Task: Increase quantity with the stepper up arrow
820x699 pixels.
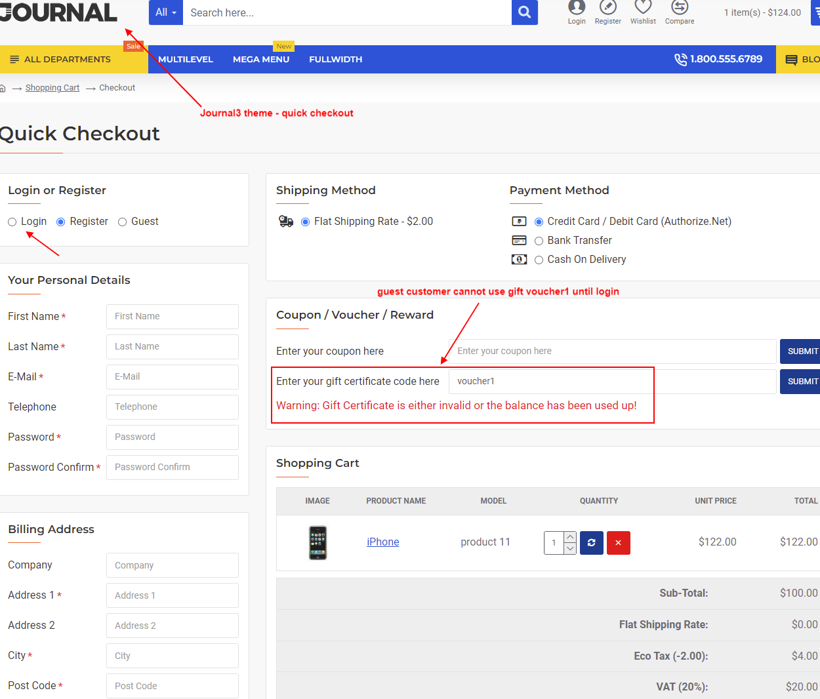Action: (569, 537)
